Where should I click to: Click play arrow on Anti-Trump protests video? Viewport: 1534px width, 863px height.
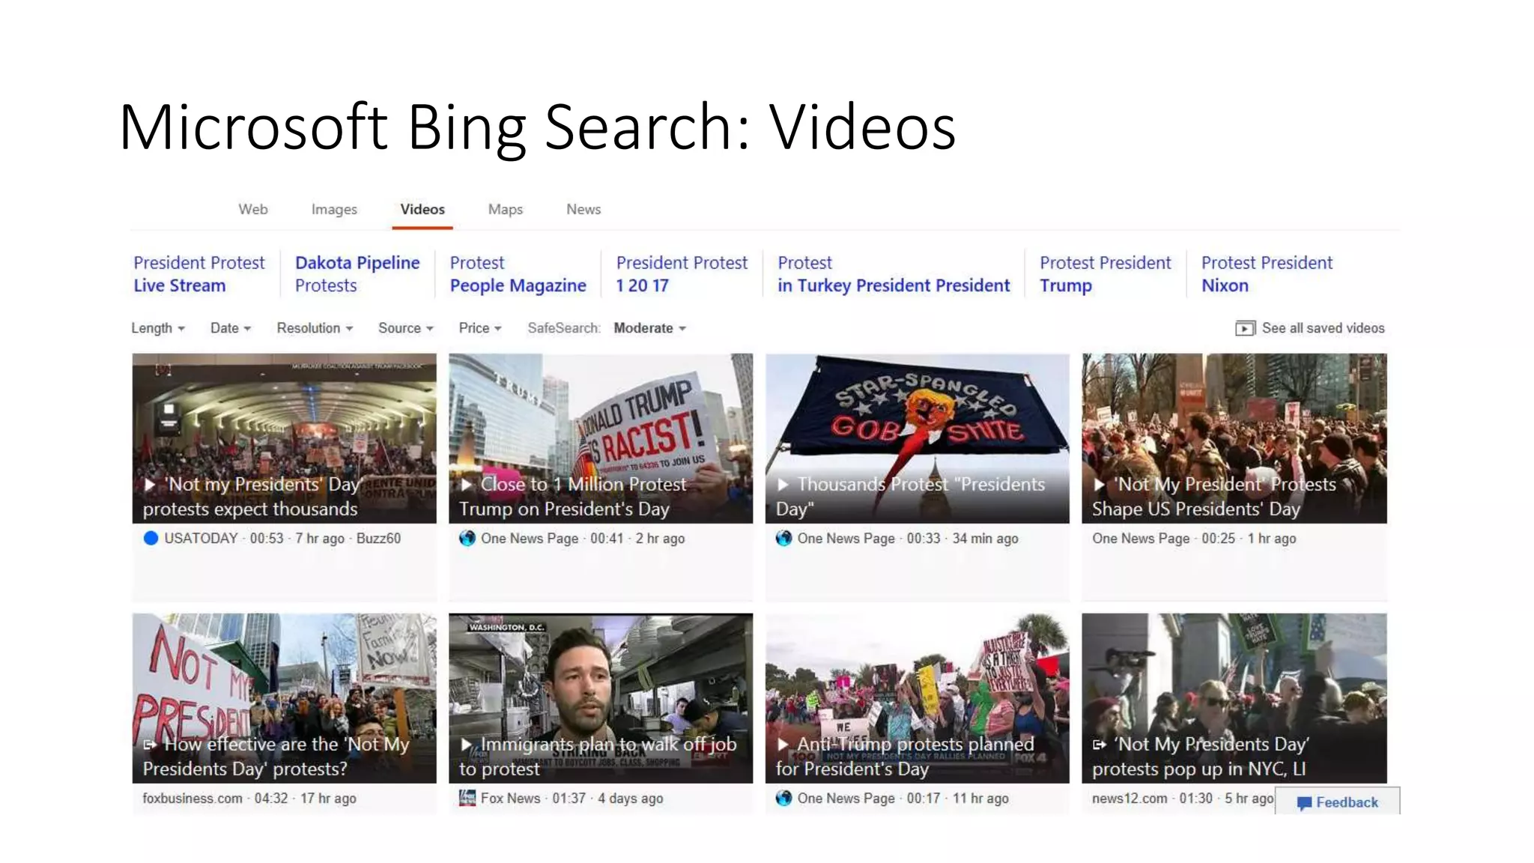(x=783, y=745)
